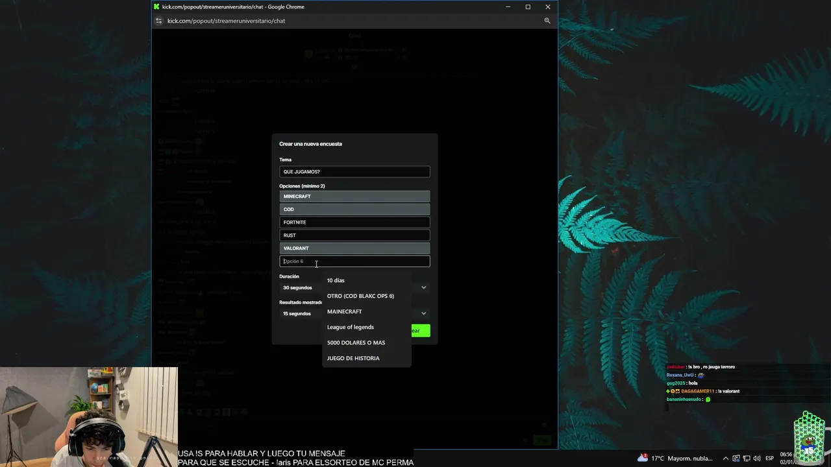Click the streamer webcam thumbnail
Image resolution: width=831 pixels, height=467 pixels.
(88, 417)
